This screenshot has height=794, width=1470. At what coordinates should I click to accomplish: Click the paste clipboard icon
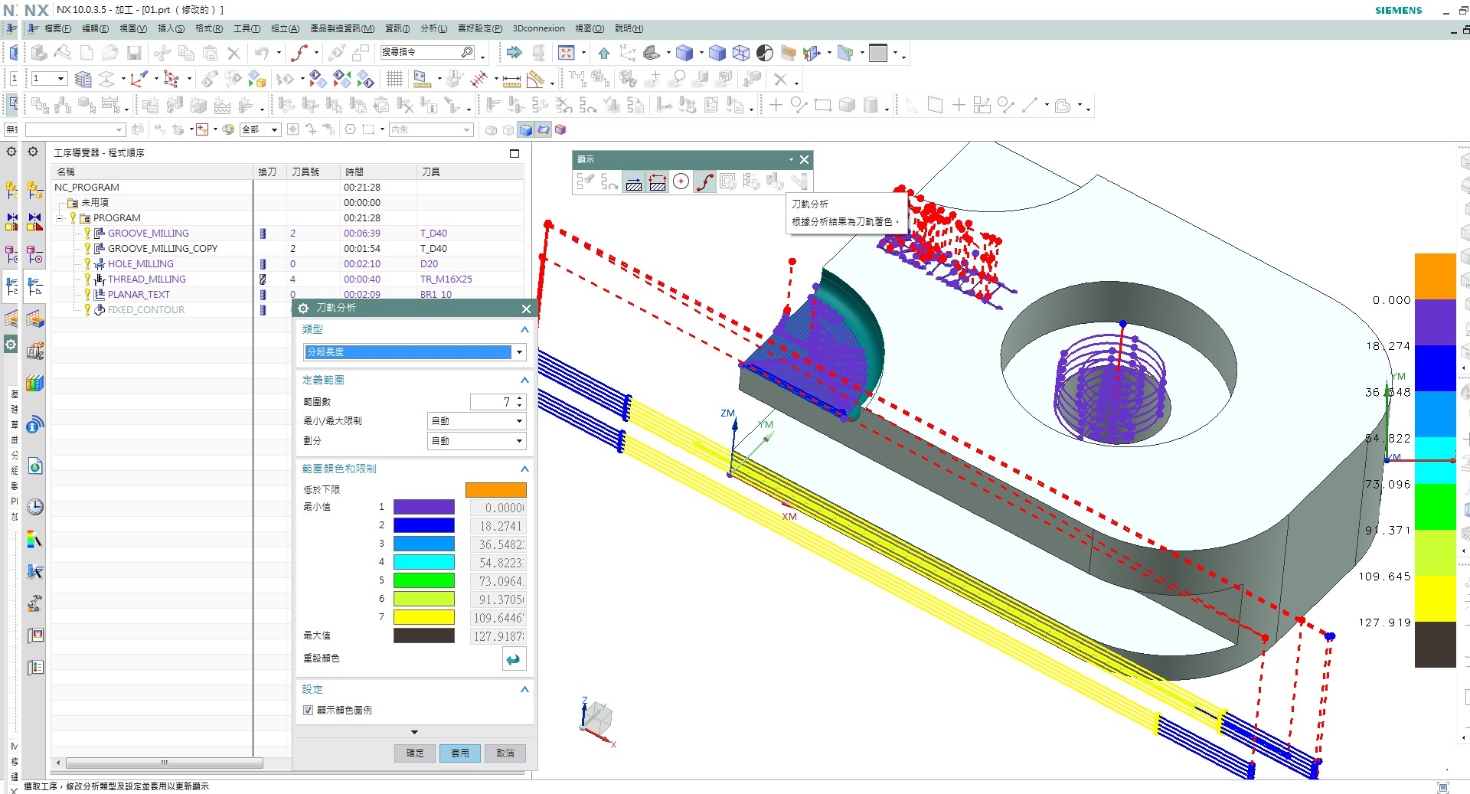pyautogui.click(x=210, y=53)
